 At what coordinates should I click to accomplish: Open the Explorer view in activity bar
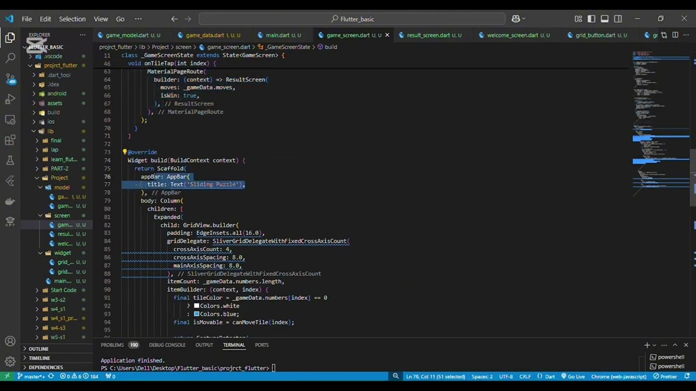coord(10,37)
